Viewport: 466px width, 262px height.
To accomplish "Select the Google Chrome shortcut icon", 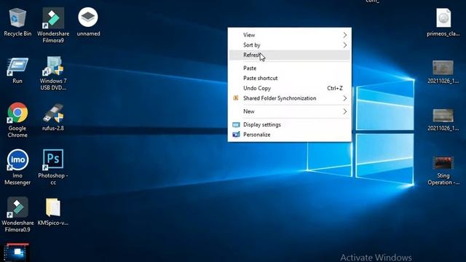I will click(17, 113).
